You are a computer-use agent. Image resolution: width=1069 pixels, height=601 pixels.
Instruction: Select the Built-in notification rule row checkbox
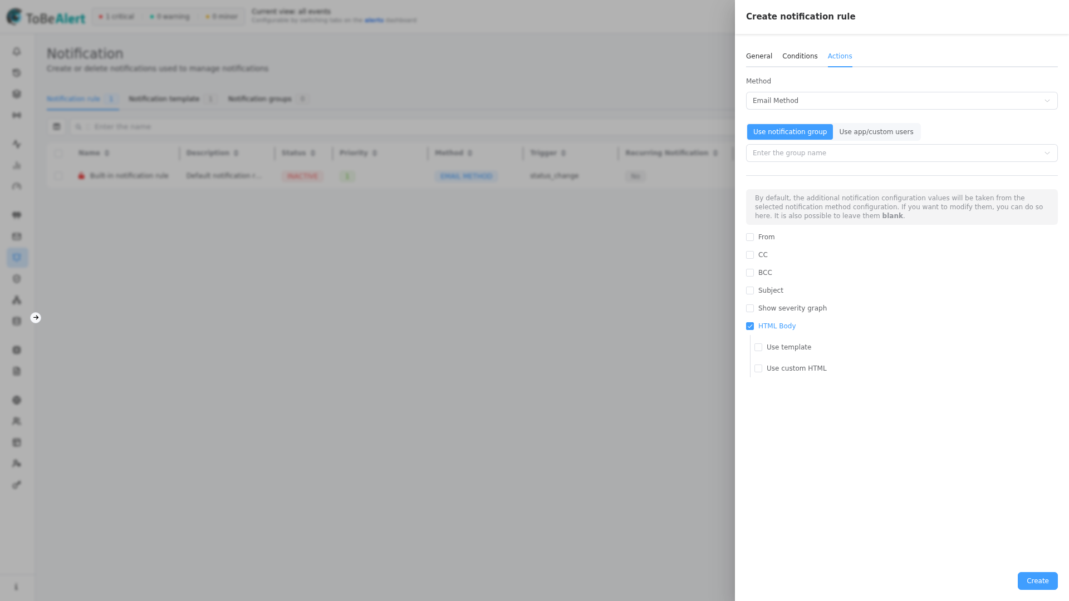(x=58, y=176)
